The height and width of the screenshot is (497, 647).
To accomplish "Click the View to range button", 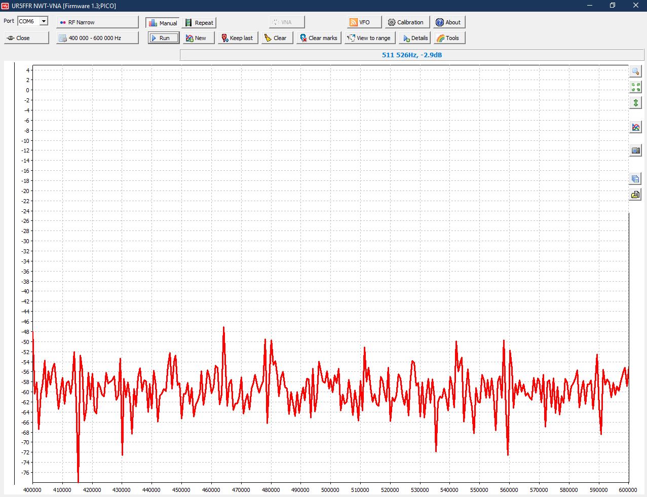I will pos(369,38).
